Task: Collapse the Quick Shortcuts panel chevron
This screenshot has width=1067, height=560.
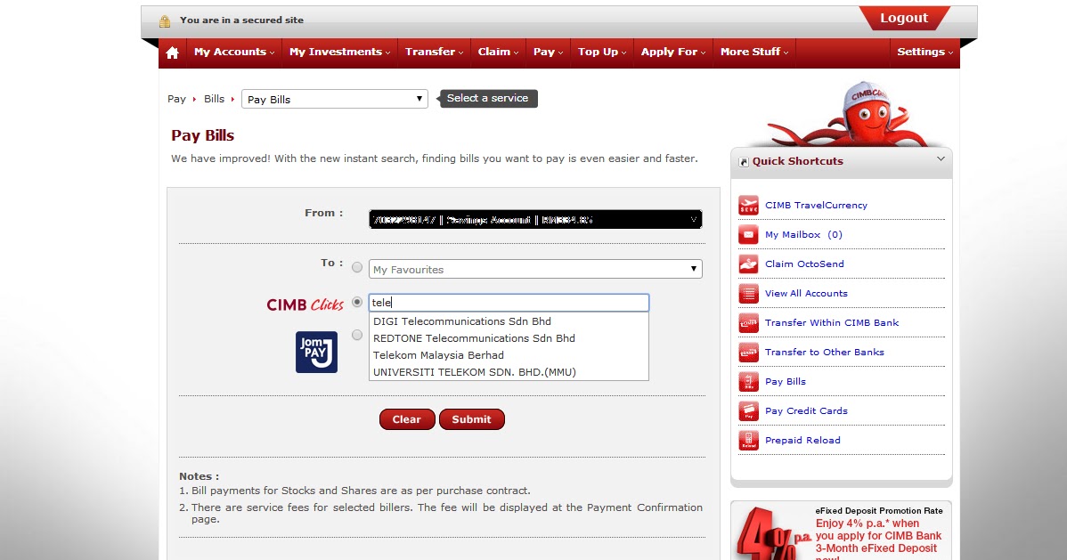Action: [941, 159]
